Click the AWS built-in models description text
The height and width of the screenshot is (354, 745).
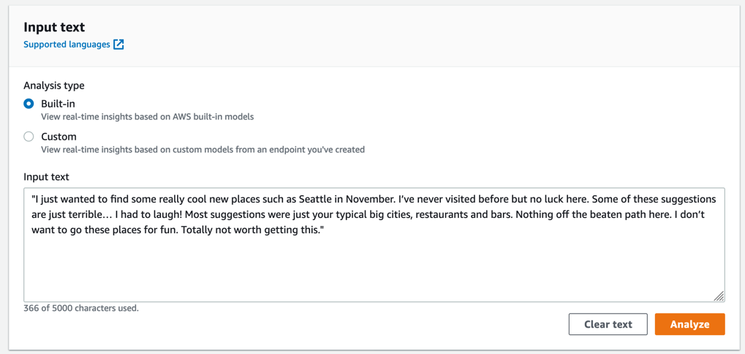pyautogui.click(x=147, y=117)
